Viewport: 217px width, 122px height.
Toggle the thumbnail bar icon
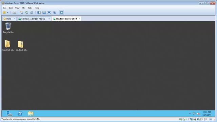pos(44,13)
